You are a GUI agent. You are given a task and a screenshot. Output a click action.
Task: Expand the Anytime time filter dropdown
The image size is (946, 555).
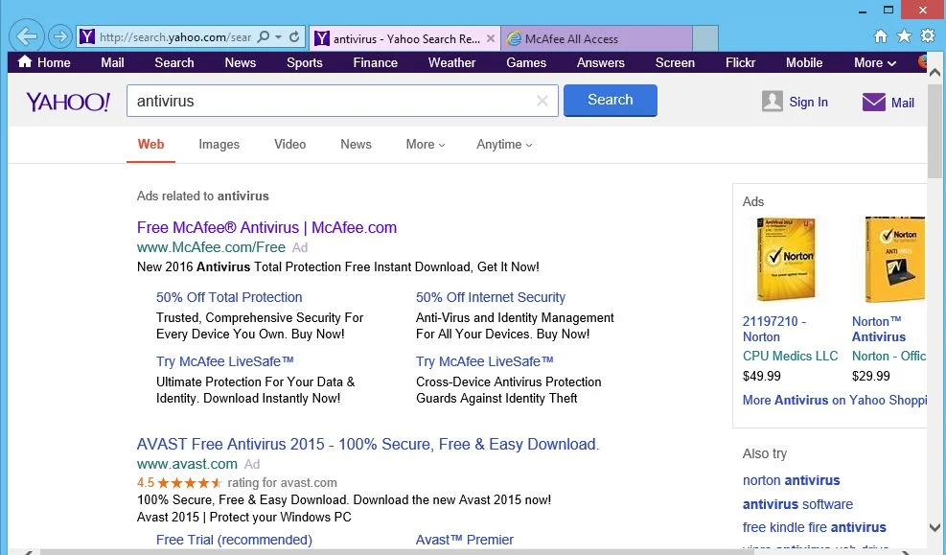click(504, 144)
